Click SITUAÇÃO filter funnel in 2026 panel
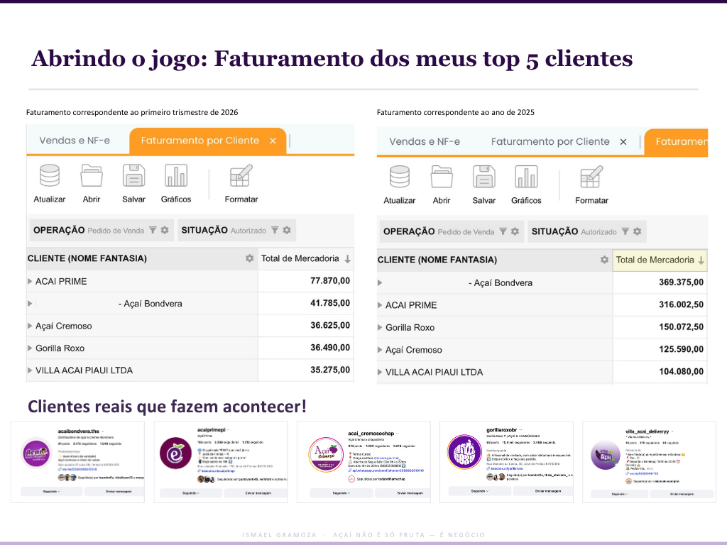 (275, 231)
